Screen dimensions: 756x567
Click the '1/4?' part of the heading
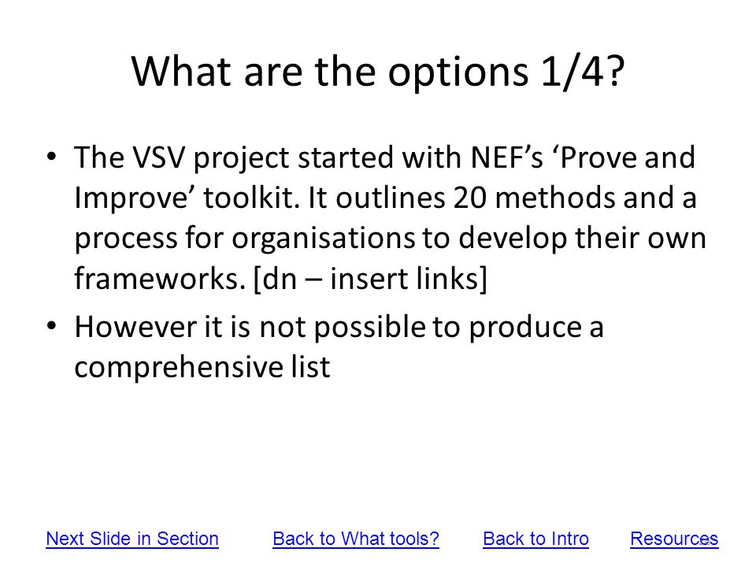[583, 72]
